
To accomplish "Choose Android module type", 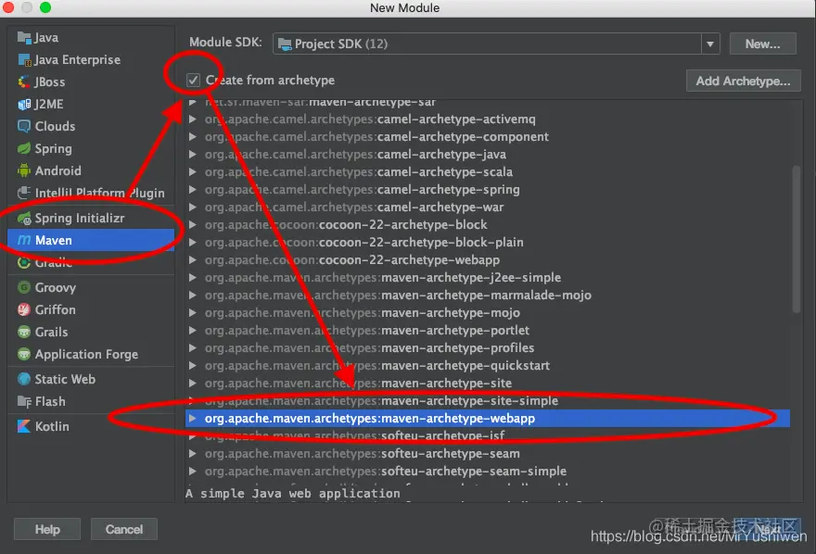I will point(91,171).
